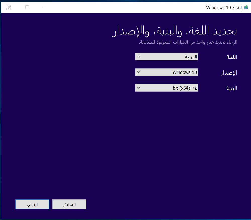Minimize the Windows 10 setup window
The height and width of the screenshot is (220, 251).
(44, 7)
